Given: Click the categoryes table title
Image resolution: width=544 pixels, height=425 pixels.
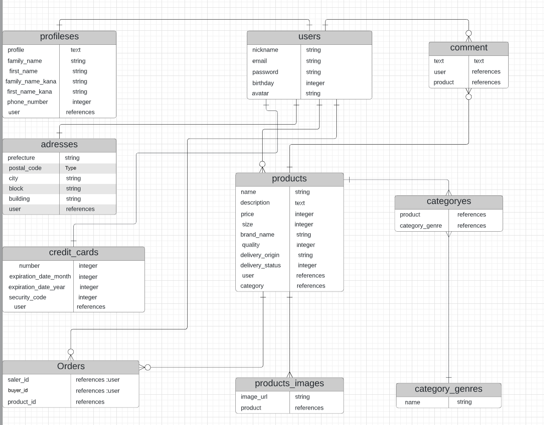Looking at the screenshot, I should 449,202.
